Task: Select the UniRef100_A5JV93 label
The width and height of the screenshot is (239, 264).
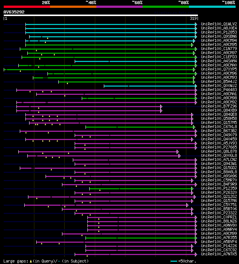Action: pyautogui.click(x=219, y=143)
